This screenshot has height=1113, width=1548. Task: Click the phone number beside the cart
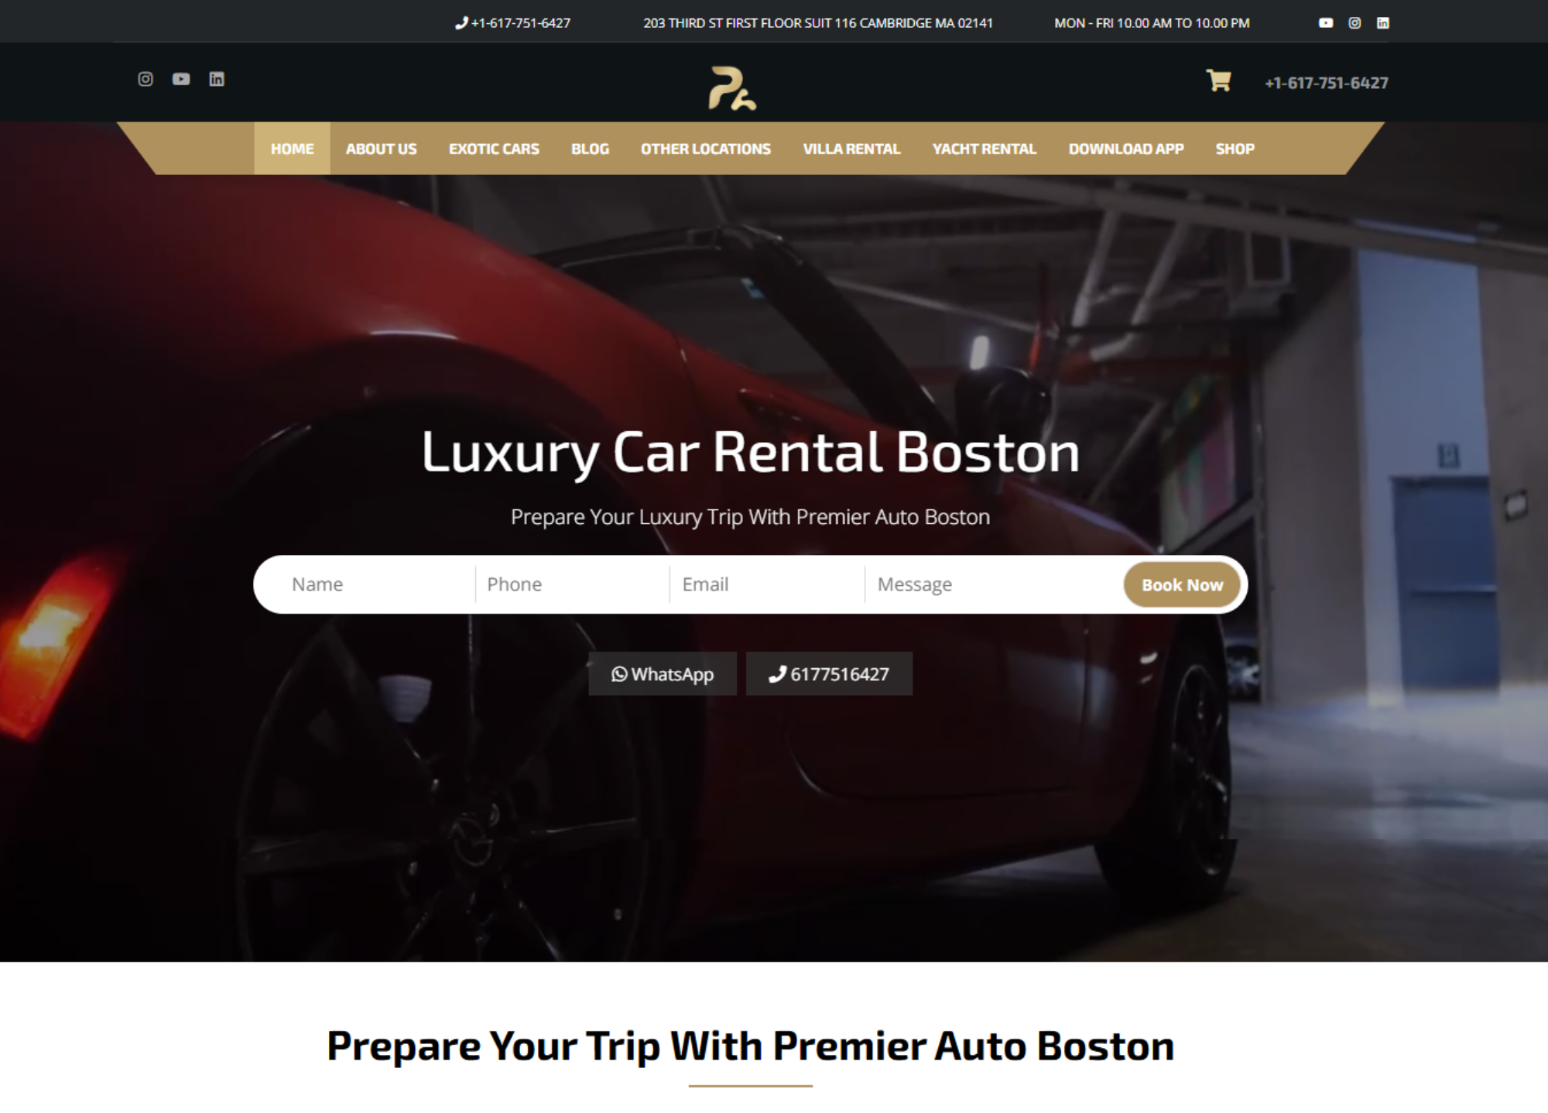[1326, 83]
